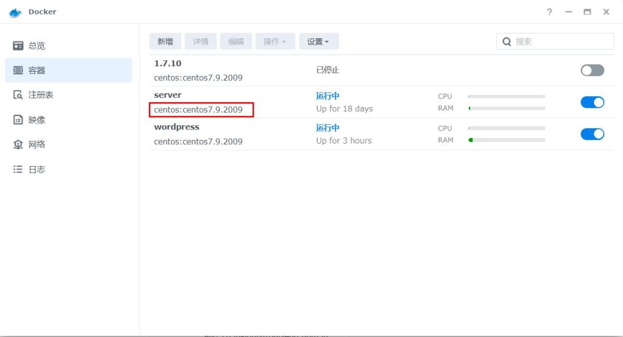This screenshot has height=337, width=623.
Task: Click the Docker whale logo icon
Action: [x=15, y=12]
